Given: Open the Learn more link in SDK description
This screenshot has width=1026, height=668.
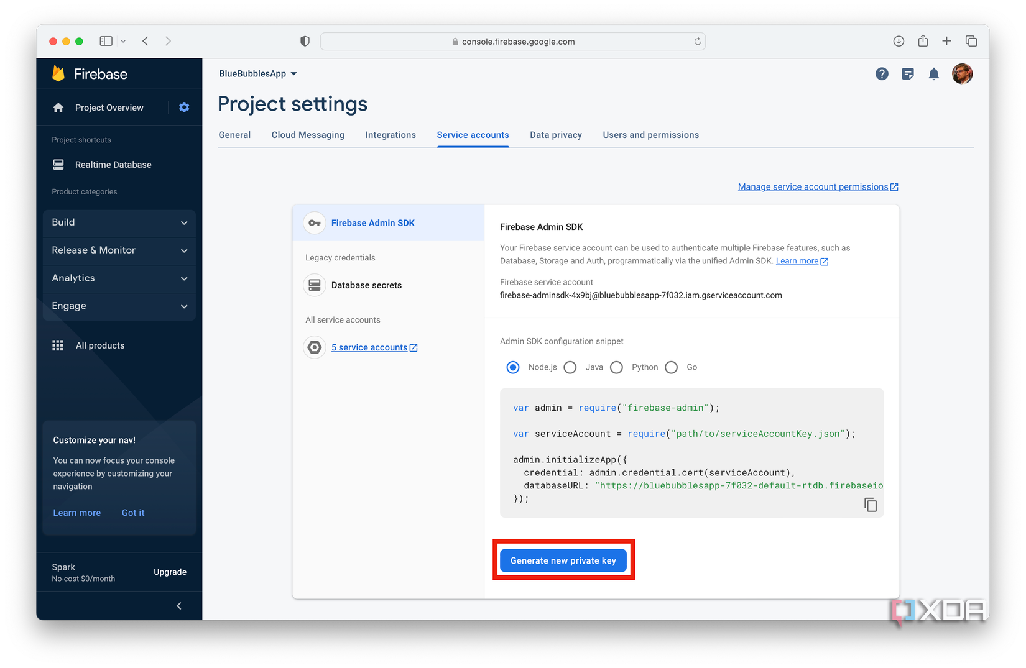Looking at the screenshot, I should click(x=802, y=261).
